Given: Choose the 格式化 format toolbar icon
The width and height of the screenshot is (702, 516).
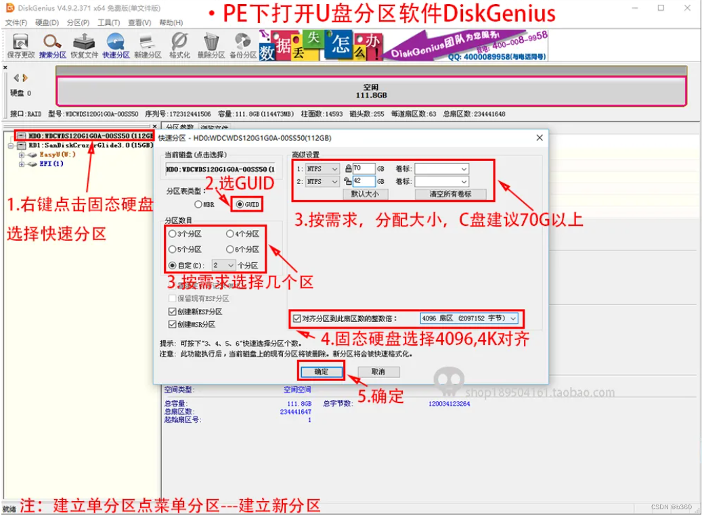Looking at the screenshot, I should pos(179,46).
